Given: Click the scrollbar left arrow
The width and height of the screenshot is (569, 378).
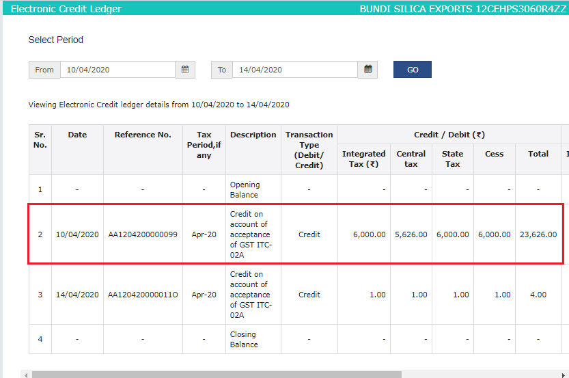Looking at the screenshot, I should coord(25,374).
